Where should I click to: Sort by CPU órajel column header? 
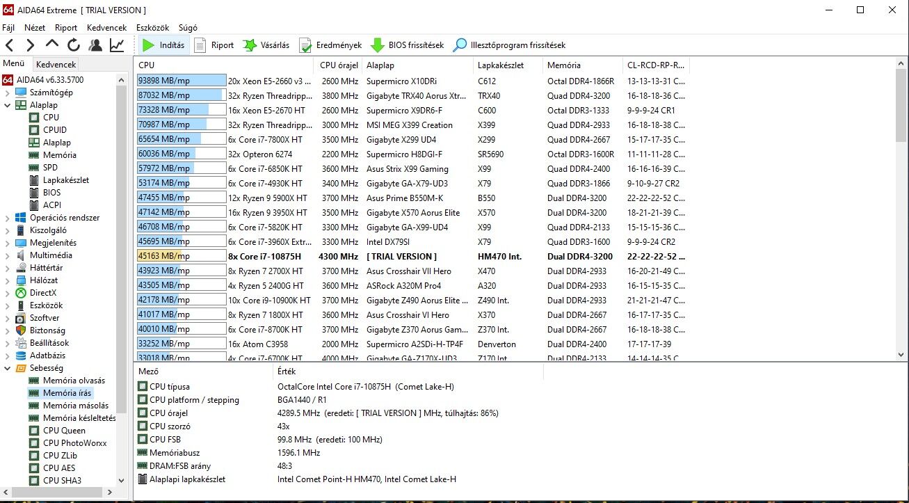coord(339,65)
